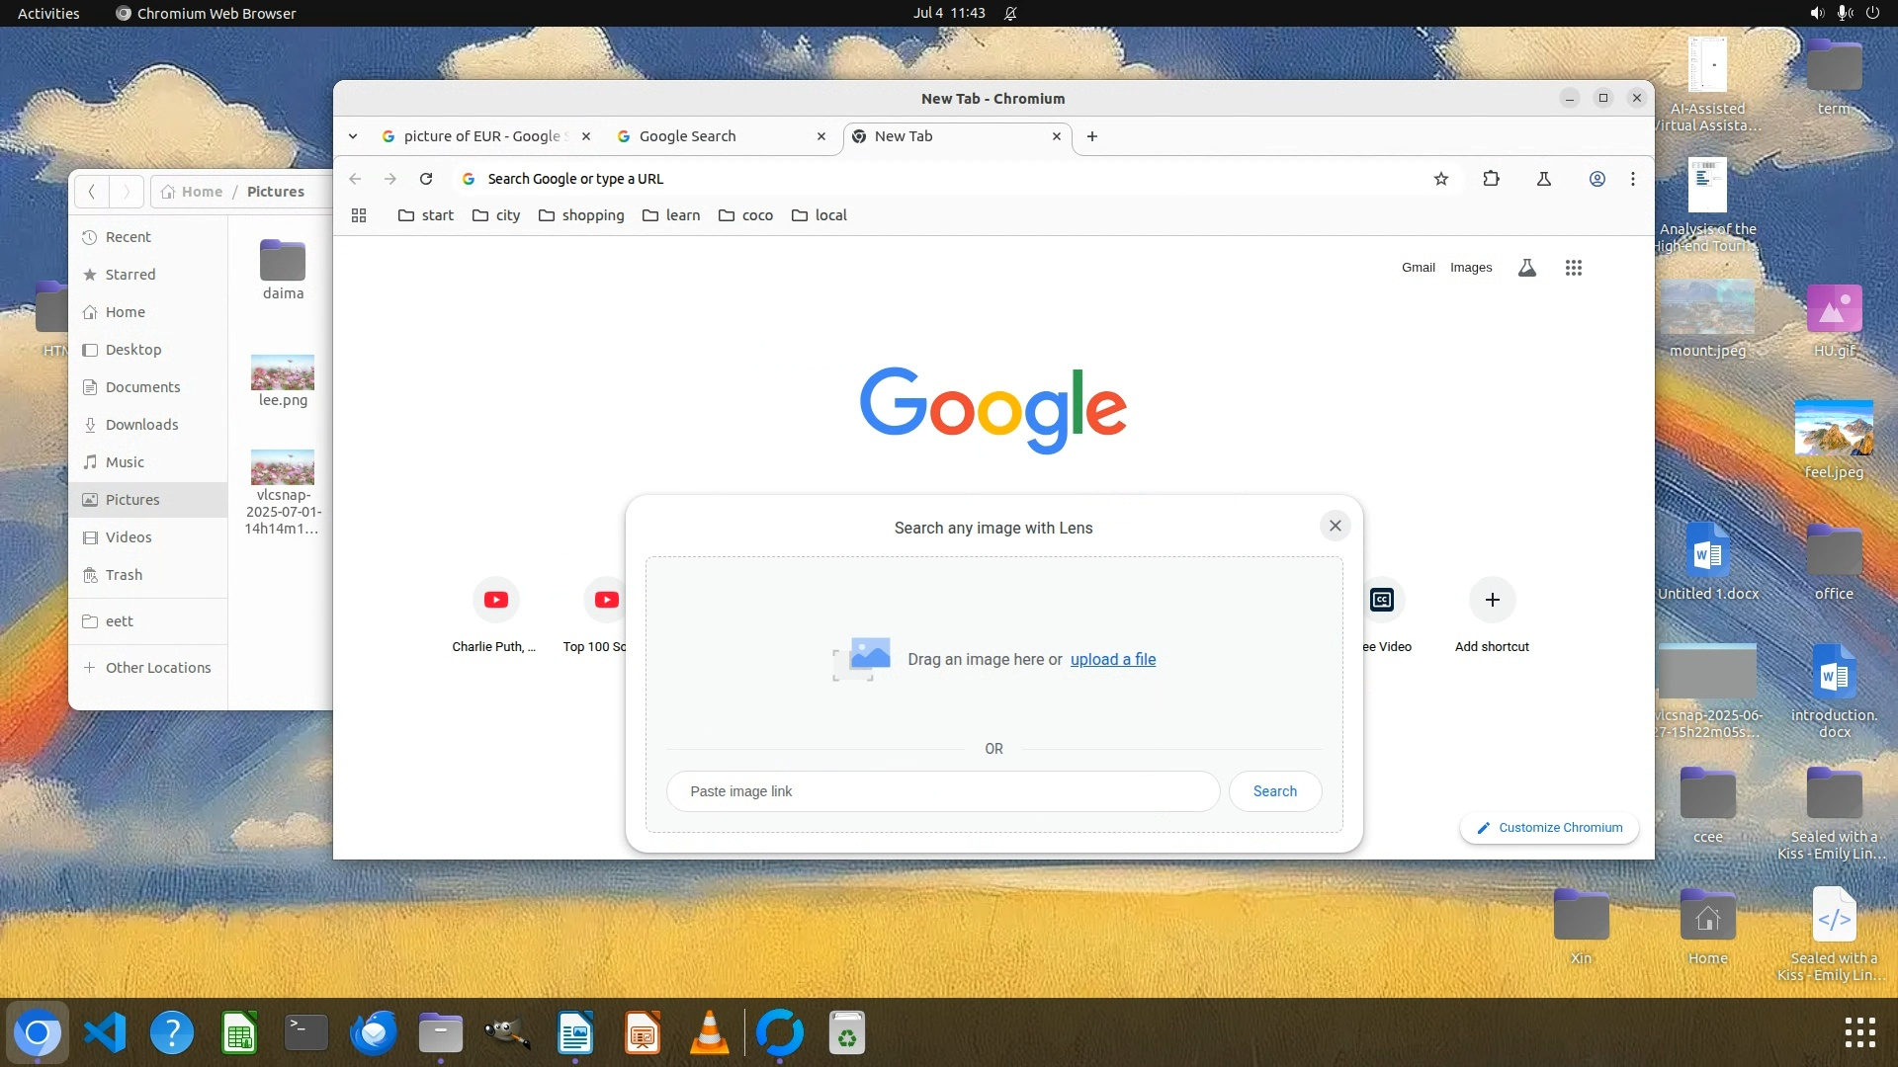
Task: Open the shopping bookmarks folder
Action: tap(581, 215)
